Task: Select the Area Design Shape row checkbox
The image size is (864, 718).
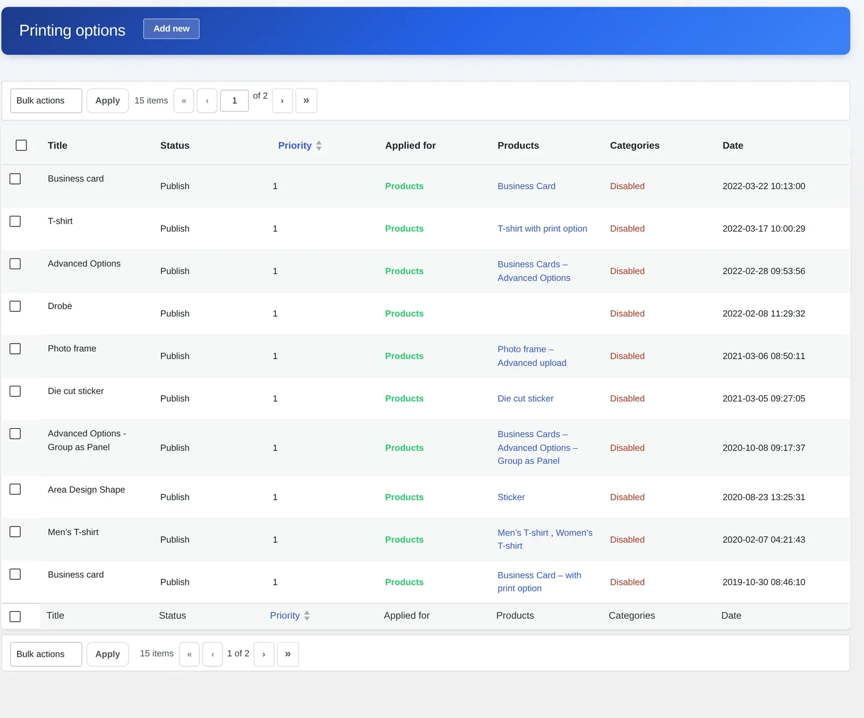Action: pyautogui.click(x=15, y=489)
